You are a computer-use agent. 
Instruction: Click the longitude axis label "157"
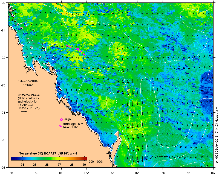pos(213,173)
